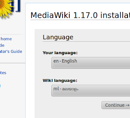
Task: Open the Release notes link ending in 'otes'
Action: click(x=3, y=73)
